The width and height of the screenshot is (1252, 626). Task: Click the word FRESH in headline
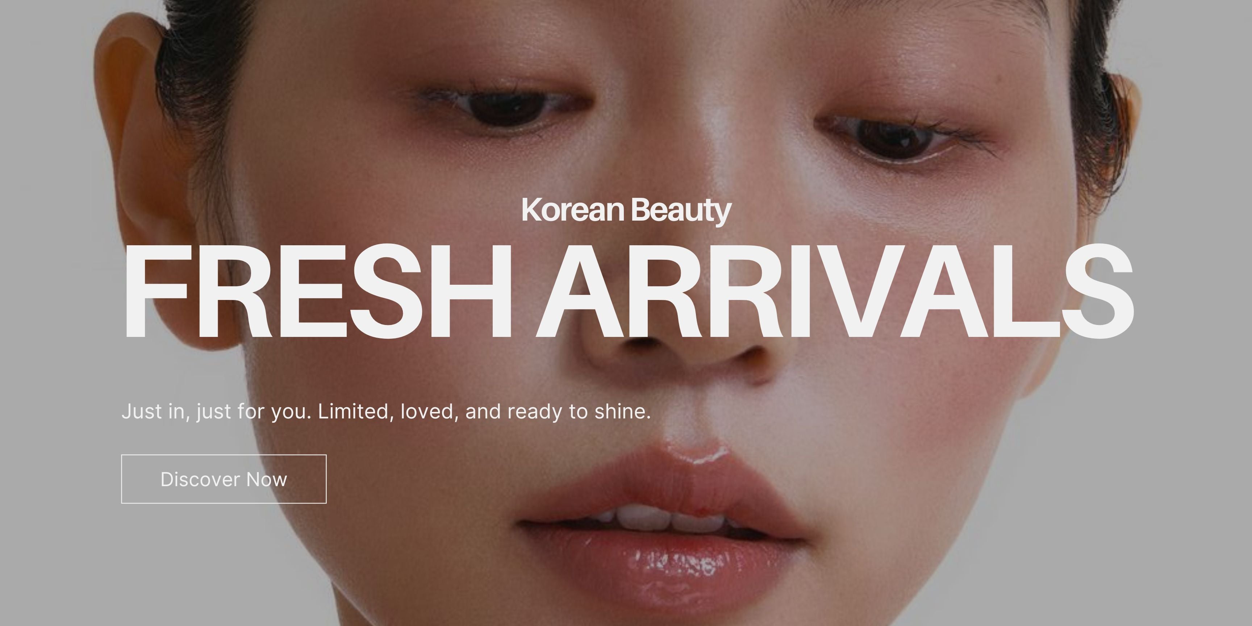[x=317, y=291]
